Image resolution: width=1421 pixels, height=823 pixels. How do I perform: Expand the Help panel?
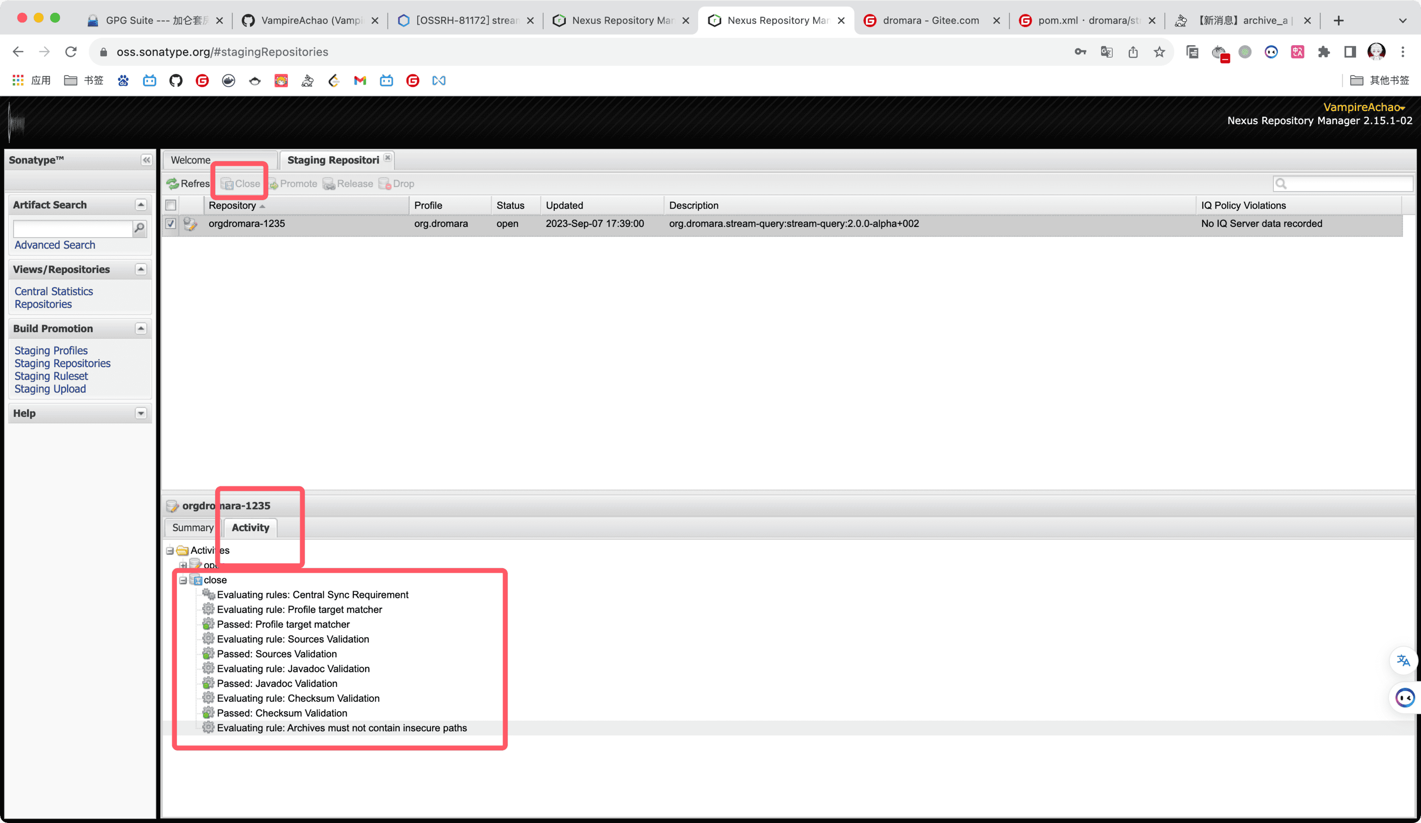[141, 413]
